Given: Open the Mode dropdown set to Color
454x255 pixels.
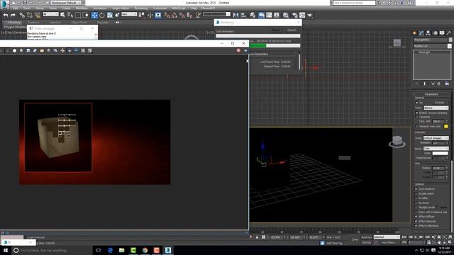Looking at the screenshot, I should (436, 148).
